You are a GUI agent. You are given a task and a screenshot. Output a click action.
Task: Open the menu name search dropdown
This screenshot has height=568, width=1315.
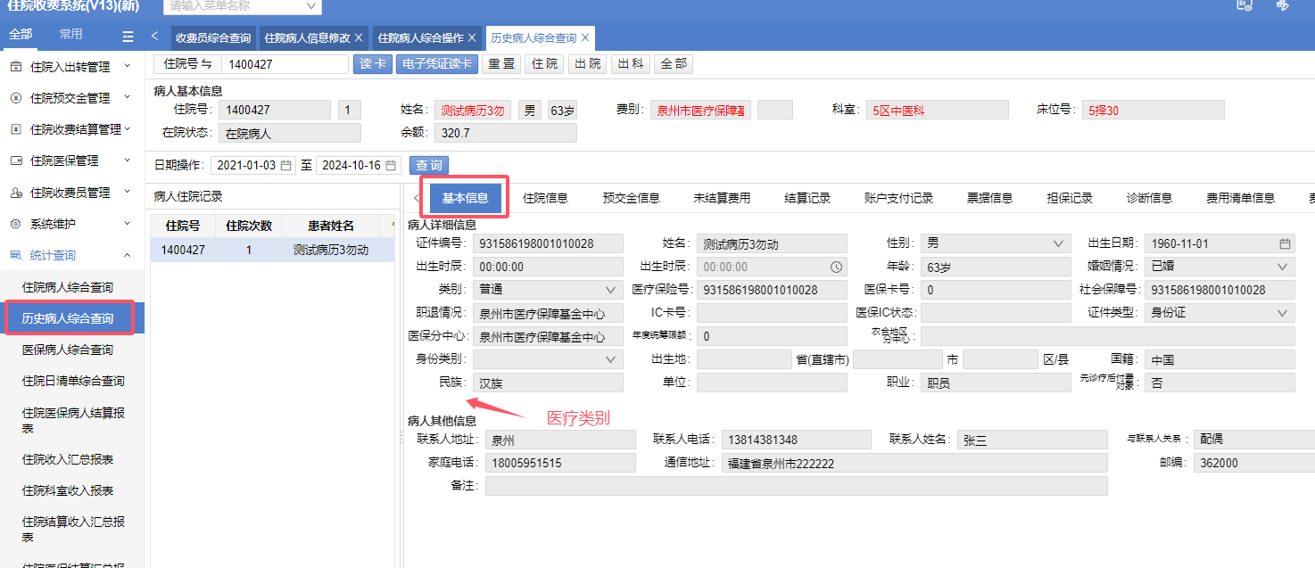311,6
